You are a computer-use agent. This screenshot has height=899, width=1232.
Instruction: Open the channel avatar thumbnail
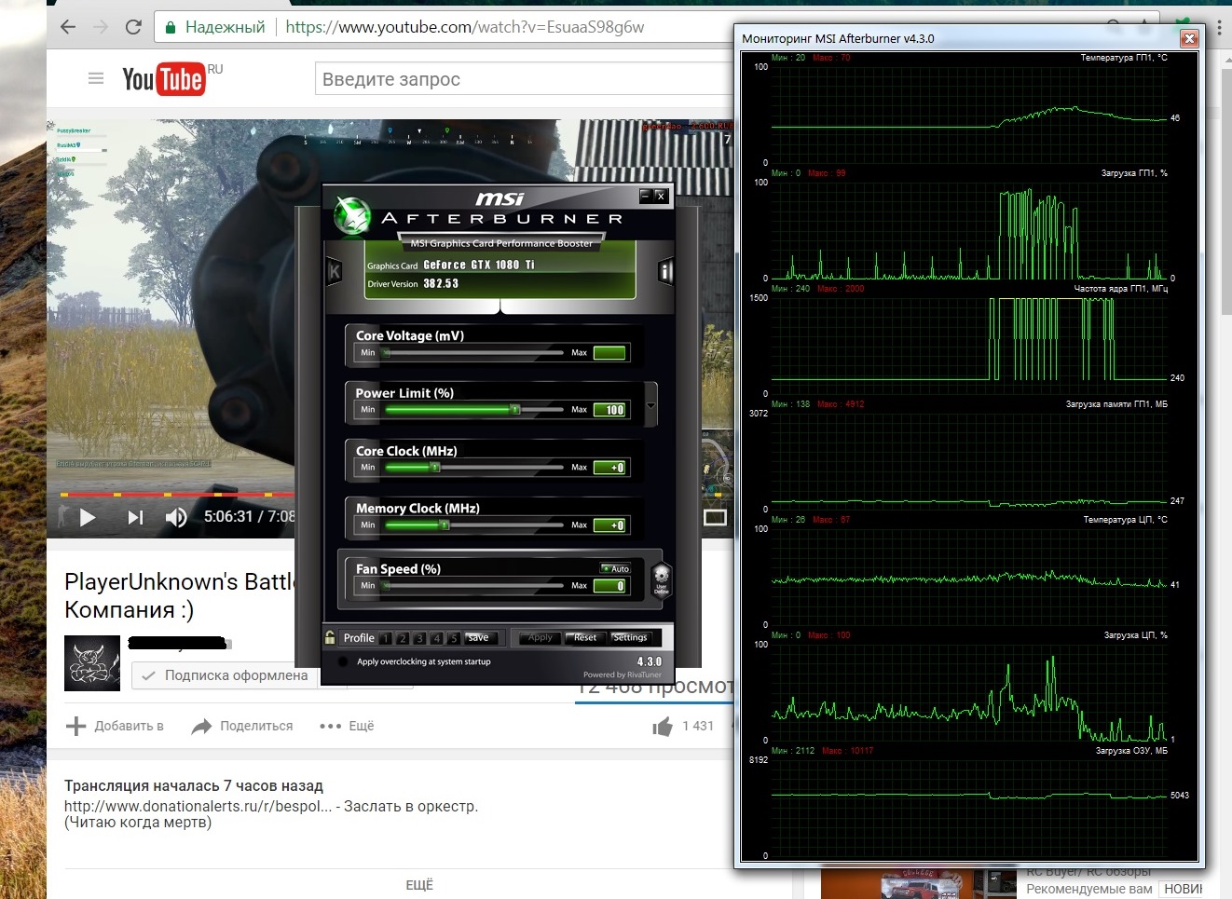92,662
